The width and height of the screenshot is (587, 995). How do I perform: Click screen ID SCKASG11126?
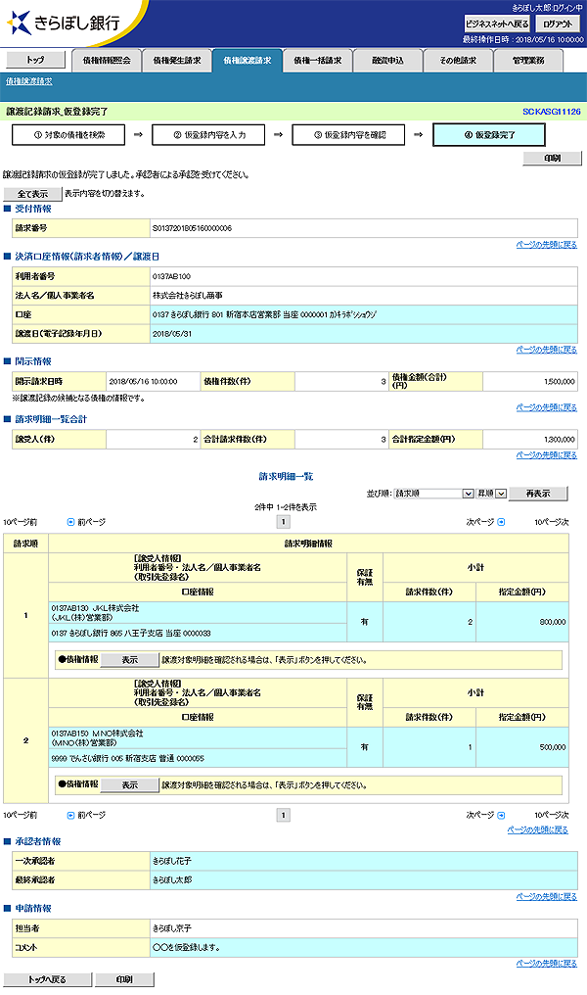(x=552, y=112)
